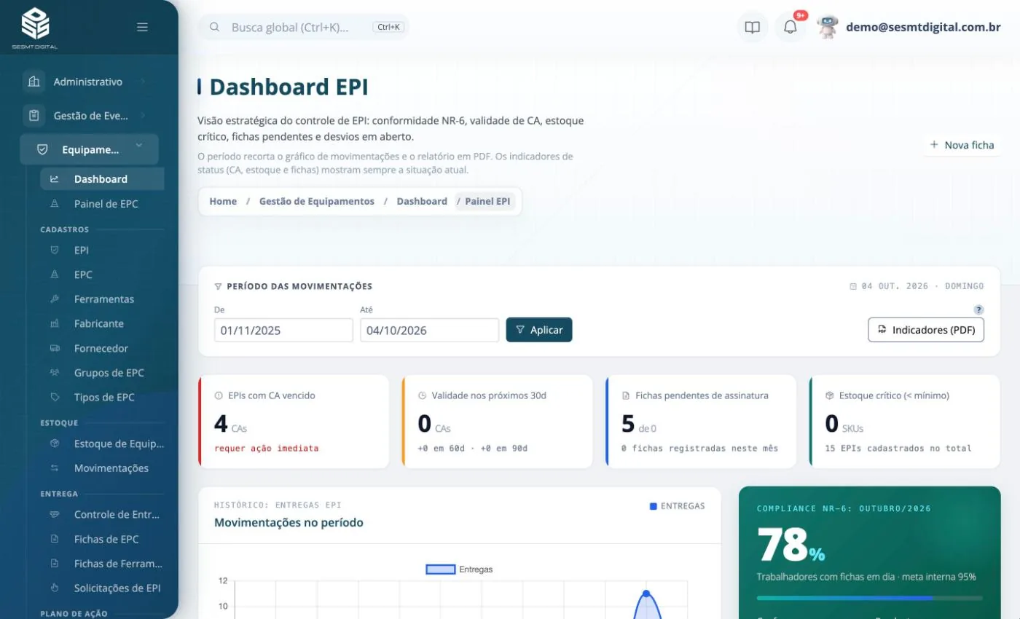Click the filter icon beside Período das Movimentações

click(x=218, y=286)
